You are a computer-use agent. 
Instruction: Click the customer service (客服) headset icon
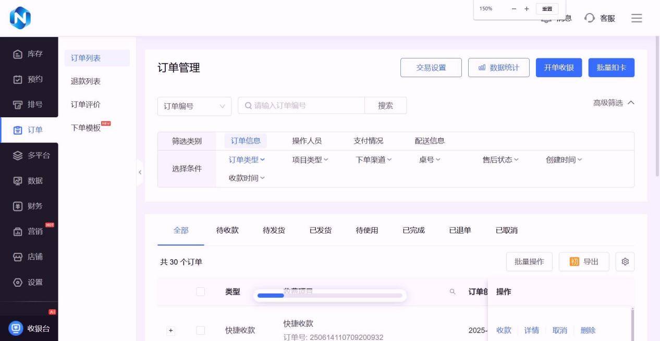590,18
